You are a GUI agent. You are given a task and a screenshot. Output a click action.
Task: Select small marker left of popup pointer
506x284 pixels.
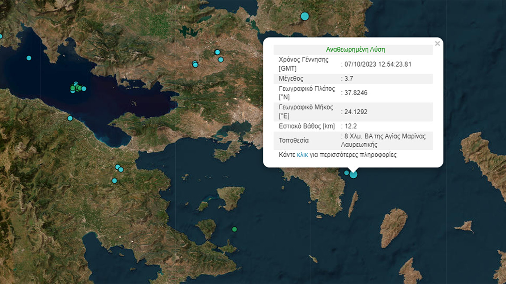[347, 173]
